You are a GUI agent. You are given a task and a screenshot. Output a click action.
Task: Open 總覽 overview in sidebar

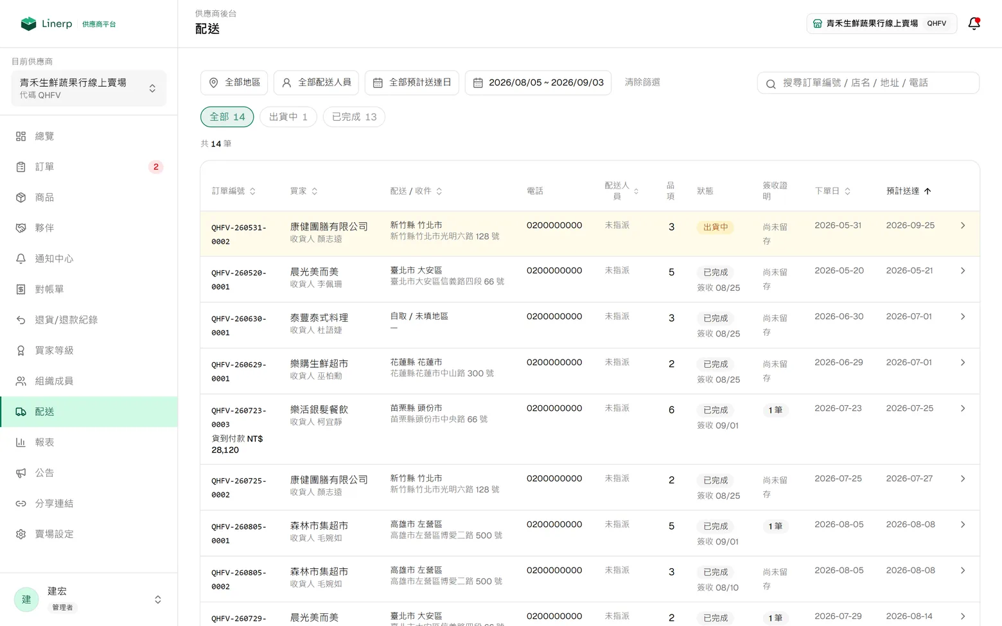(89, 136)
